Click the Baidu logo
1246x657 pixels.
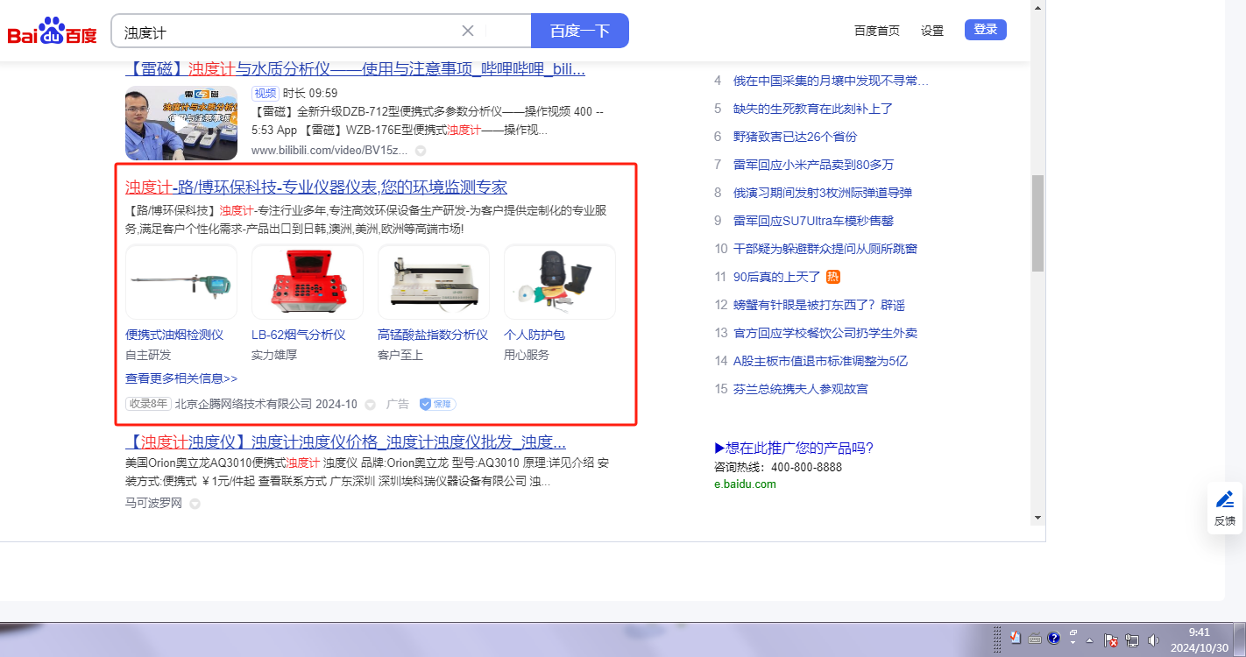[x=53, y=32]
